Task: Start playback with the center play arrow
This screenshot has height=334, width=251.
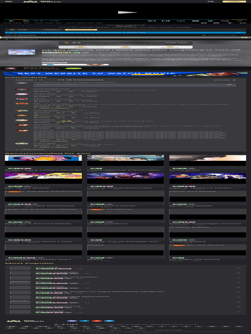Action: tap(127, 12)
